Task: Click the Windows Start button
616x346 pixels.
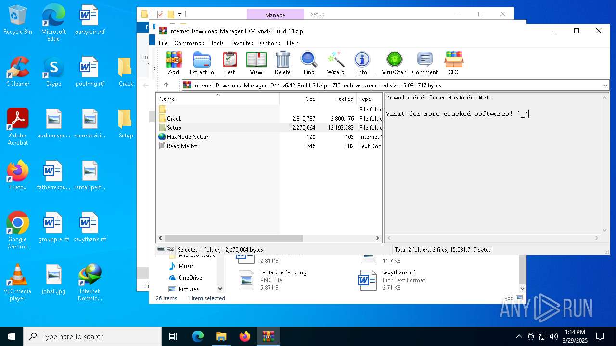Action: click(12, 336)
